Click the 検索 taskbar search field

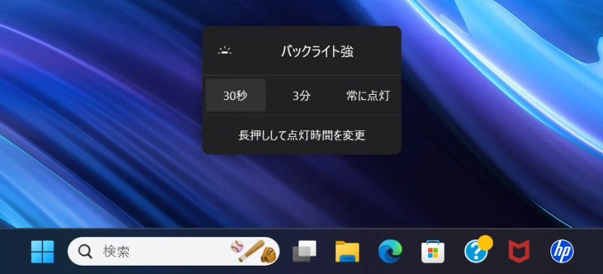pyautogui.click(x=174, y=251)
